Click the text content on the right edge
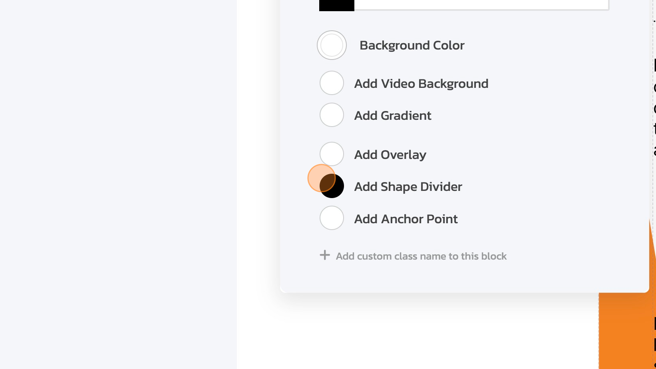Viewport: 656px width, 369px height. [x=654, y=108]
